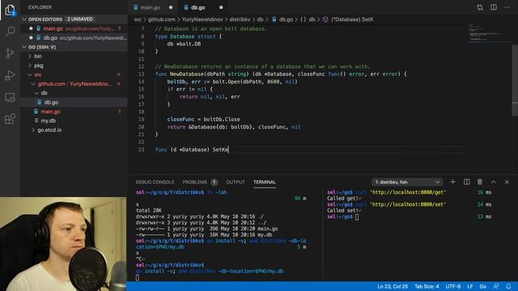The image size is (518, 291).
Task: Kill the terminal with the trash icon
Action: (480, 182)
